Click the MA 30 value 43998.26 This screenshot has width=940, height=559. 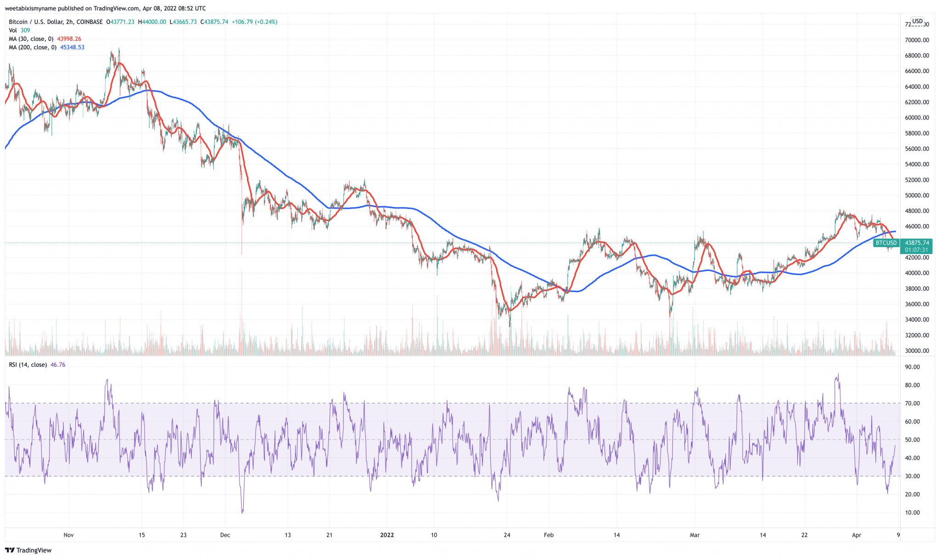click(x=69, y=39)
